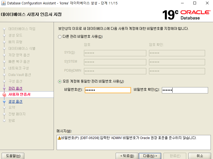Viewport: 213px width, 159px height.
Task: Click the 진행 페이지 step
Action: coord(17,114)
